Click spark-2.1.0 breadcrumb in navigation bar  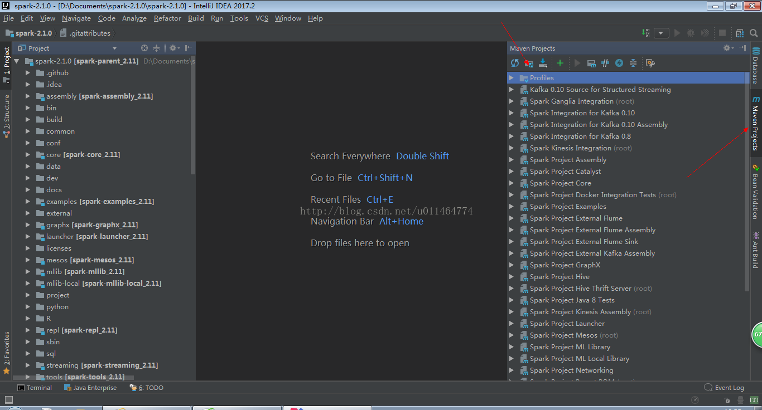tap(28, 33)
